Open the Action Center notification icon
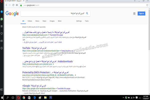 point(136,97)
